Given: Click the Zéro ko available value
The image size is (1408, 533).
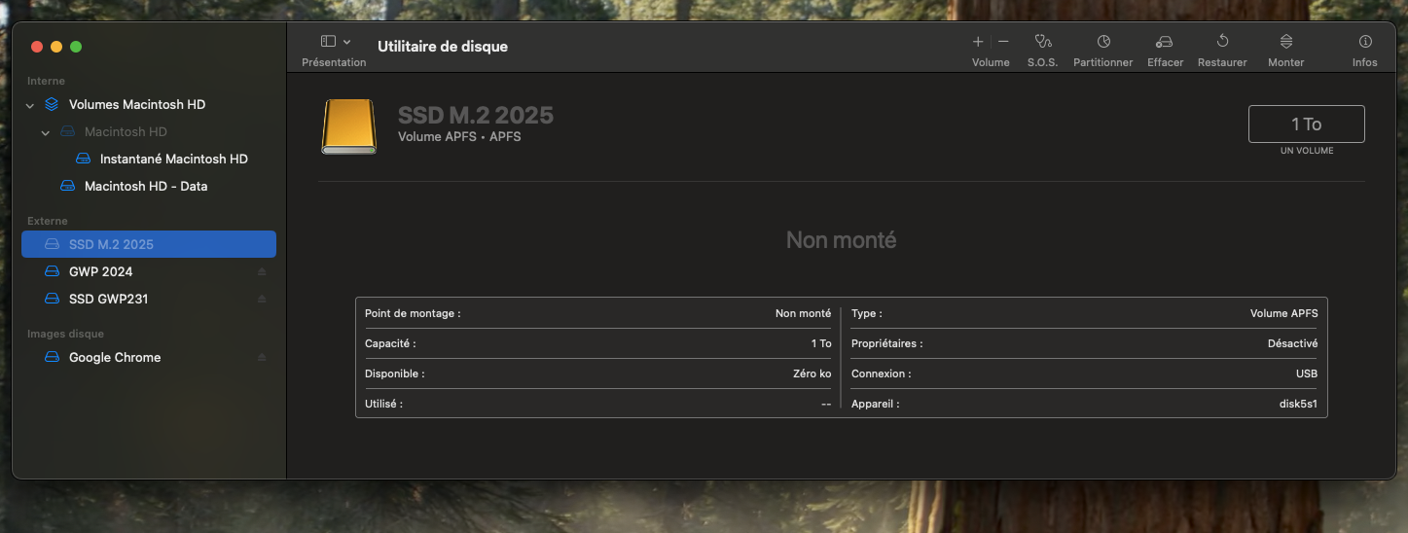Looking at the screenshot, I should click(x=812, y=373).
